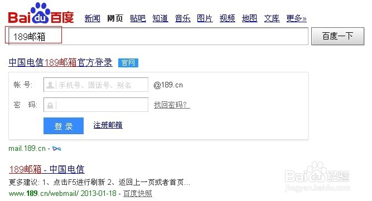
Task: Switch to the 图片 tab
Action: point(205,18)
